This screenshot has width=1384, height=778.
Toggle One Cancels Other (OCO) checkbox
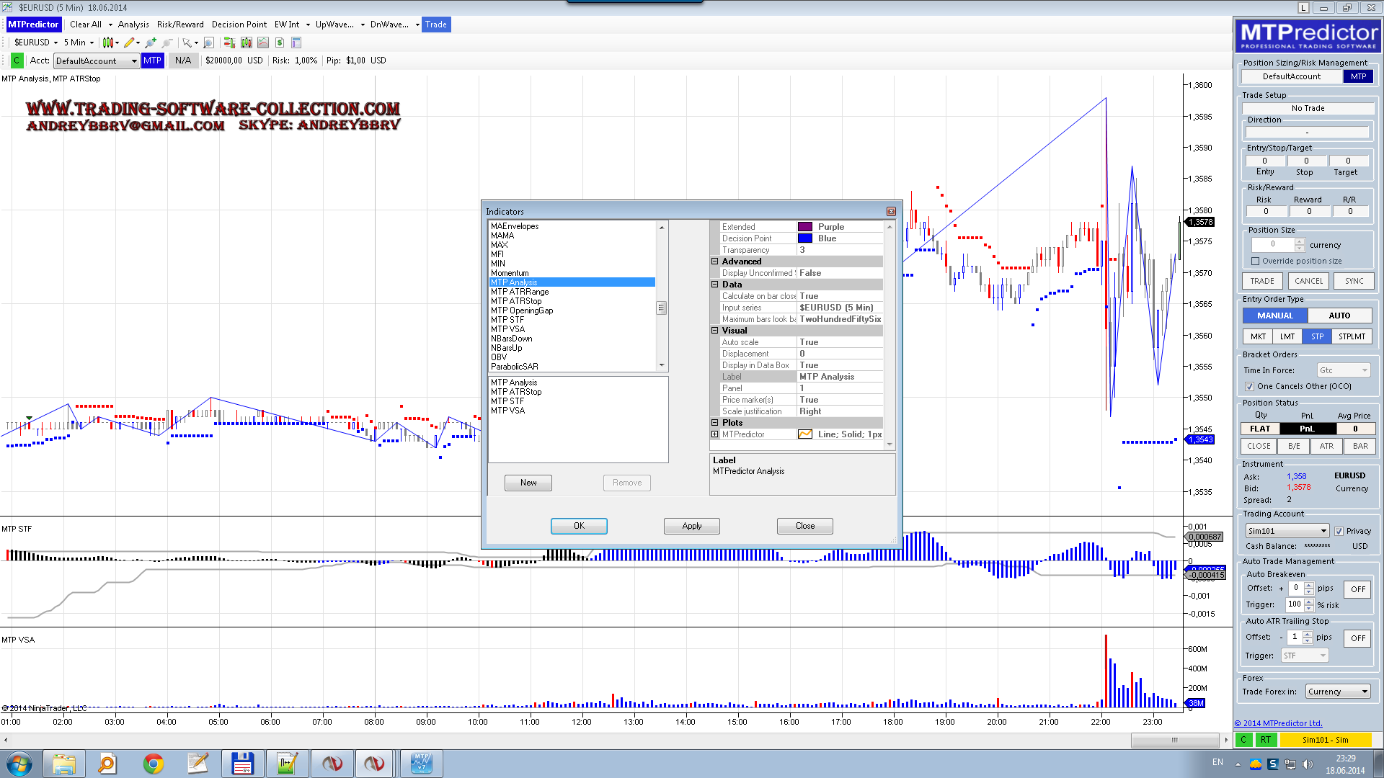1249,387
